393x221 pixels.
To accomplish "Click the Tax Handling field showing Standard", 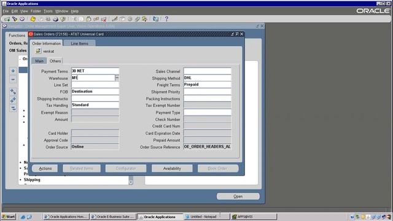I will (x=95, y=105).
